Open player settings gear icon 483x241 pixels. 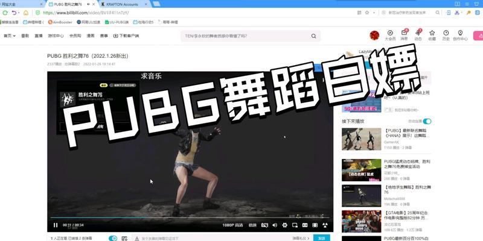[284, 225]
